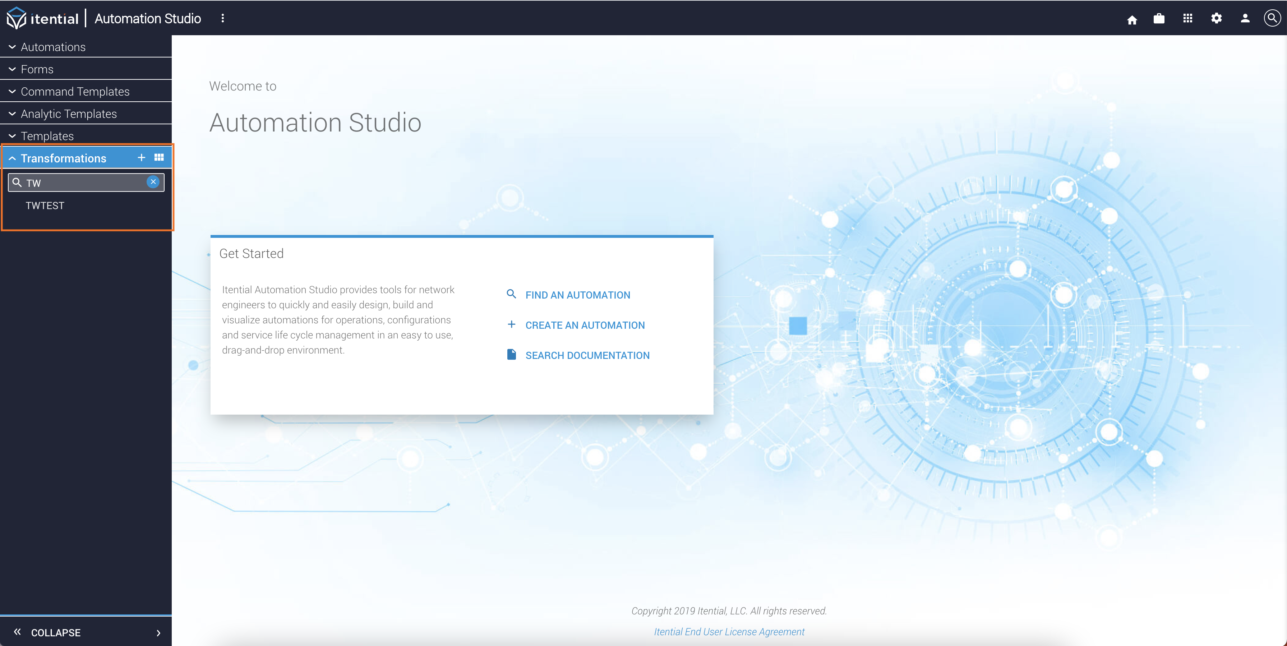
Task: Open the vertical three-dot menu
Action: 223,18
